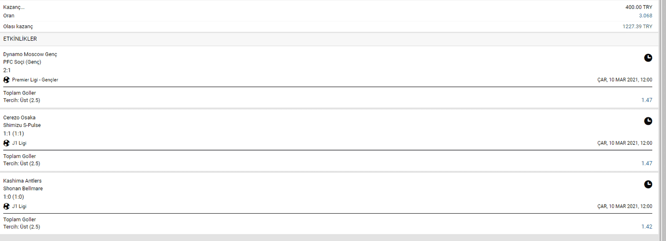Image resolution: width=666 pixels, height=241 pixels.
Task: Select the ETKİNLİKLER section header
Action: [x=20, y=39]
